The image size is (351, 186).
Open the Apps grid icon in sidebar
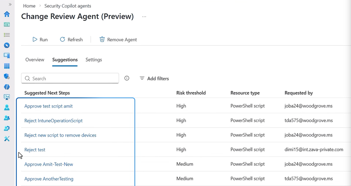[7, 66]
